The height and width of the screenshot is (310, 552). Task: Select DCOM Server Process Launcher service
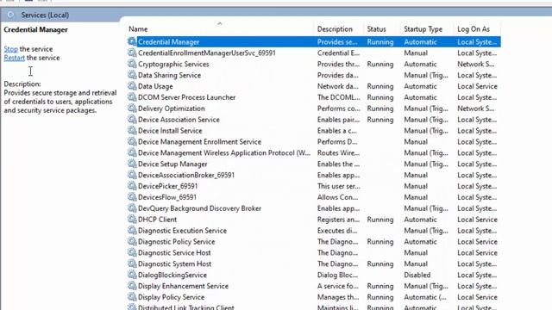tap(186, 97)
